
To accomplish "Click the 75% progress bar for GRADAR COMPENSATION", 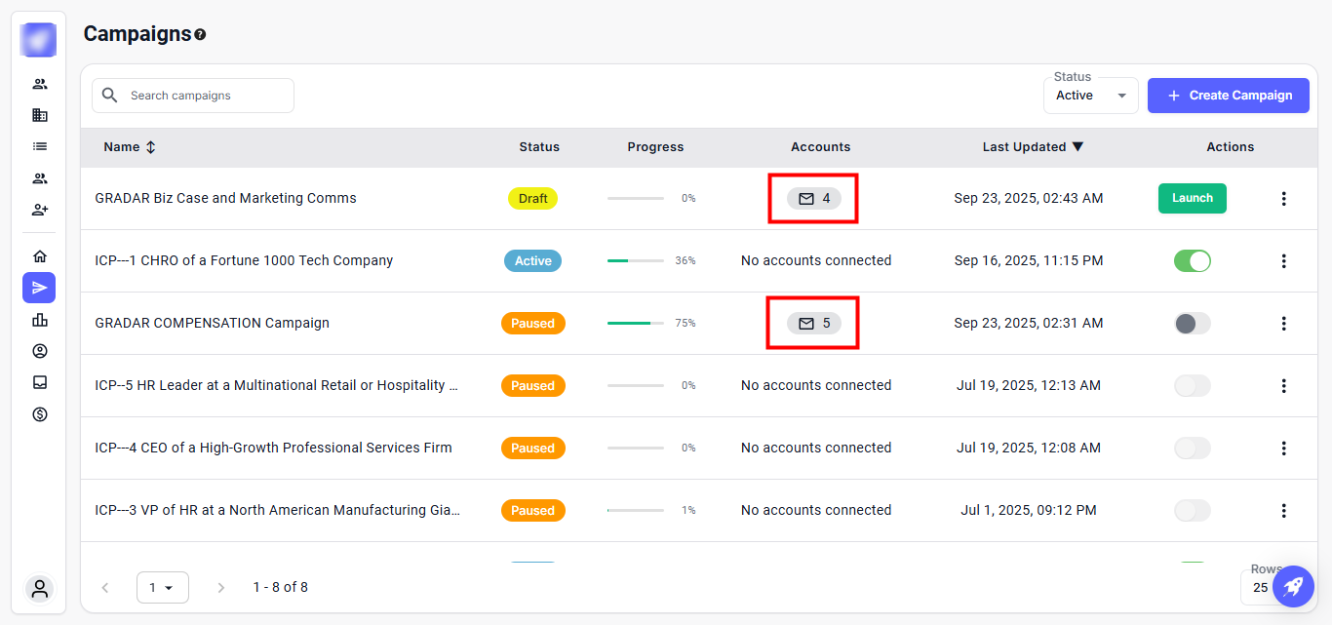I will [635, 323].
